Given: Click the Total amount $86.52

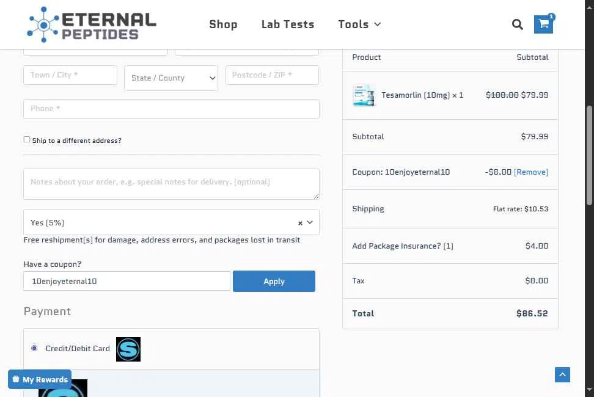Looking at the screenshot, I should 532,313.
